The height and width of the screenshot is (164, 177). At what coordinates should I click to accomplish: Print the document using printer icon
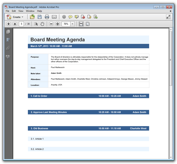(x=47, y=17)
